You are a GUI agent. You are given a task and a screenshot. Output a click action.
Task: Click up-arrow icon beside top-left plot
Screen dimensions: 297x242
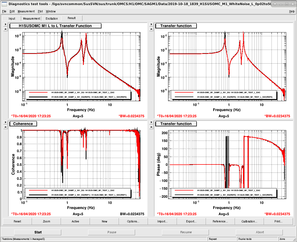5,29
